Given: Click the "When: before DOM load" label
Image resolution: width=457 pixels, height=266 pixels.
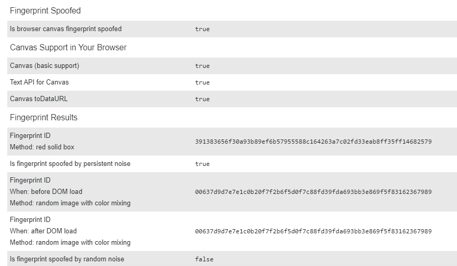Looking at the screenshot, I should coord(46,191).
